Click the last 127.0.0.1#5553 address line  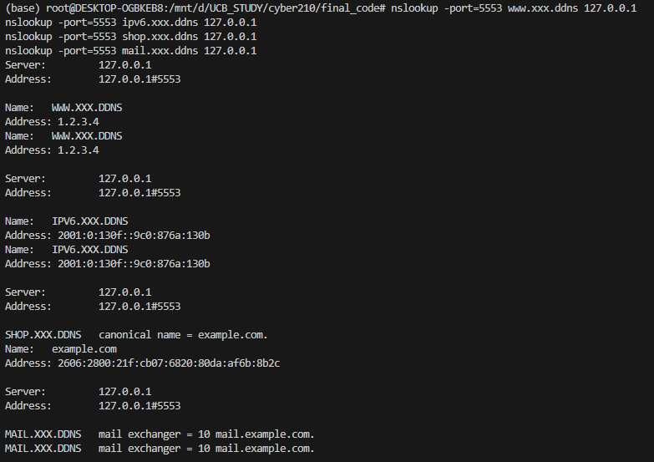click(139, 406)
